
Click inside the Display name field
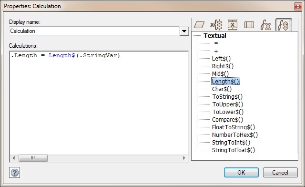[94, 31]
